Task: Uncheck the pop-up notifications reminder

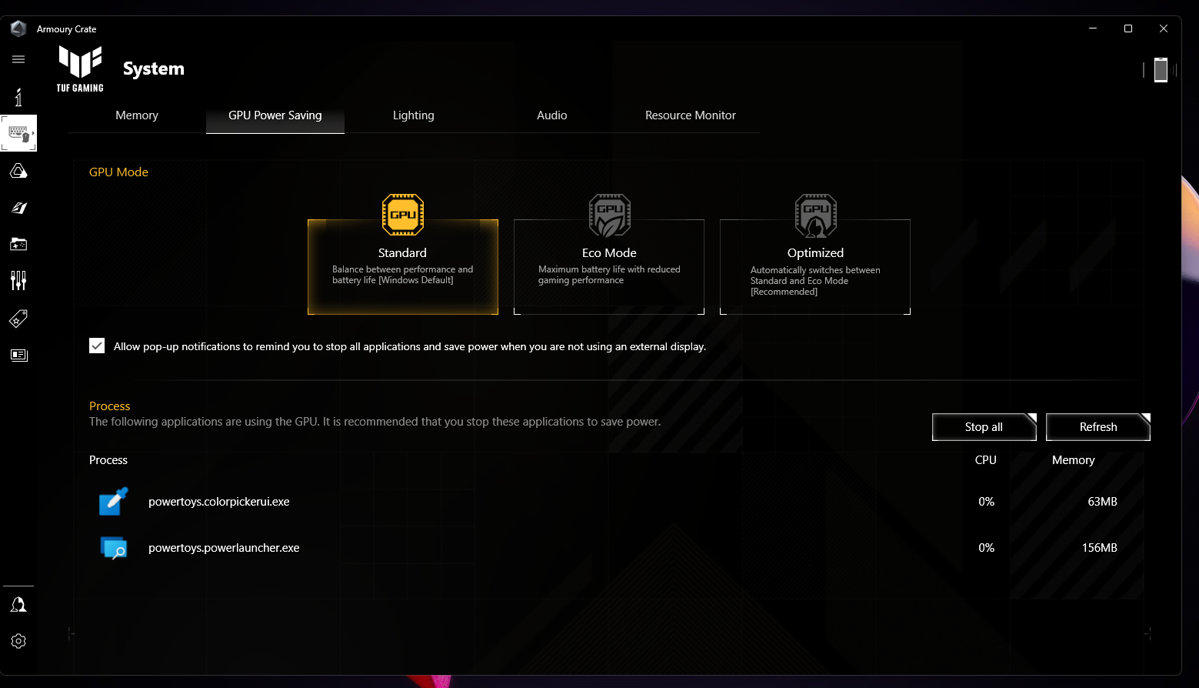Action: (96, 346)
